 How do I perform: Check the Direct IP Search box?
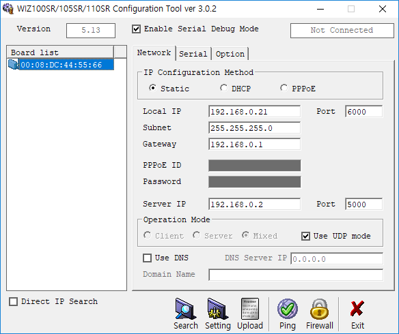click(x=13, y=301)
